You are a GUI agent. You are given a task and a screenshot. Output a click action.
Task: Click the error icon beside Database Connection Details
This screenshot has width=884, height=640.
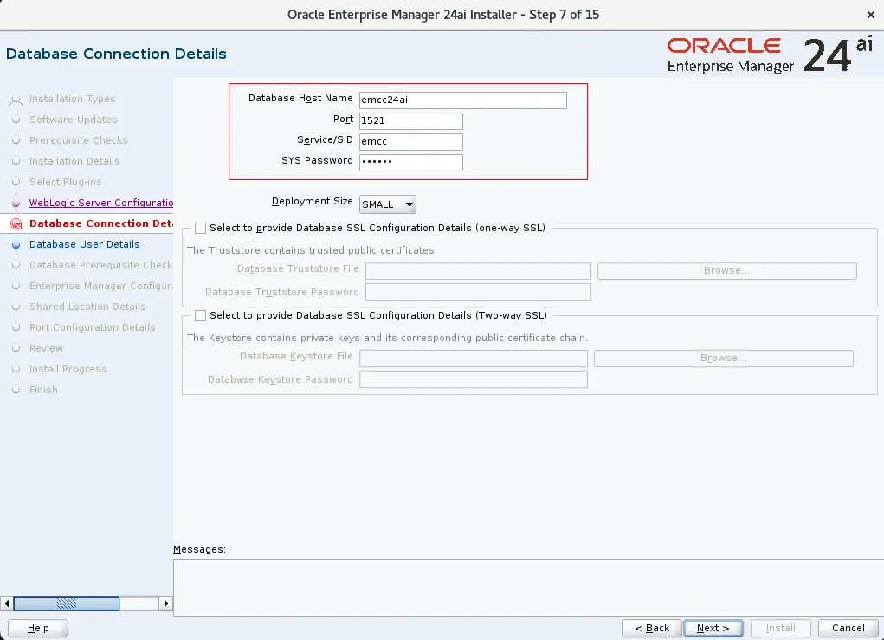16,223
